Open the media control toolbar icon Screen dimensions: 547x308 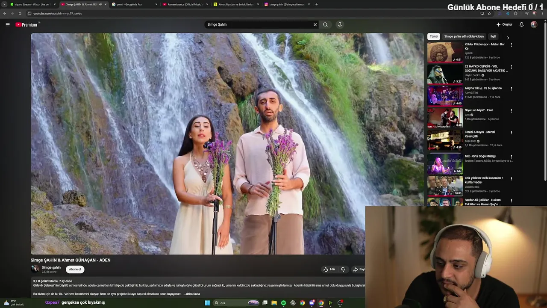(526, 13)
